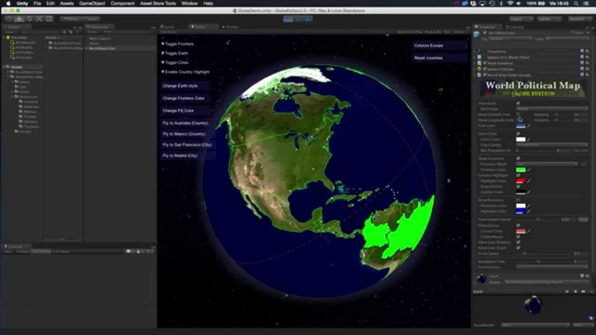Click the green Frontiers Color swatch
Viewport: 596px width, 335px height.
pos(521,169)
